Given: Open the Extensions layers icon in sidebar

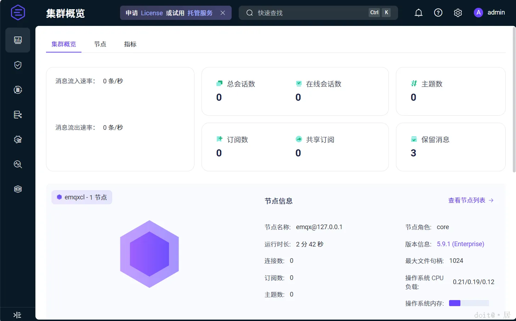Looking at the screenshot, I should tap(18, 189).
